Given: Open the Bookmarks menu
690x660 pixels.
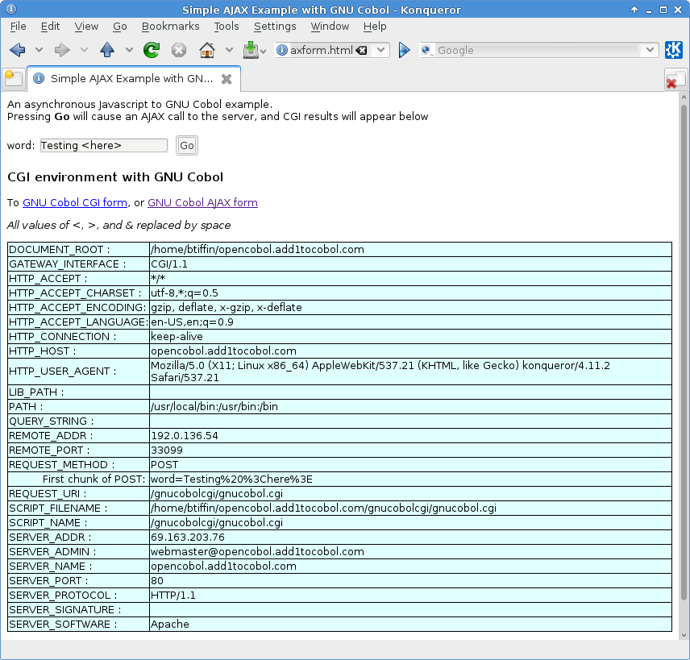Looking at the screenshot, I should (170, 27).
